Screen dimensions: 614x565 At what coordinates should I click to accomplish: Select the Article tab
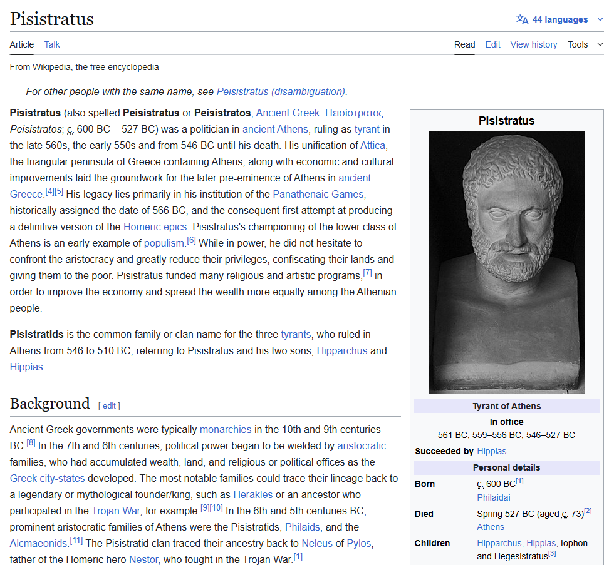pos(22,44)
